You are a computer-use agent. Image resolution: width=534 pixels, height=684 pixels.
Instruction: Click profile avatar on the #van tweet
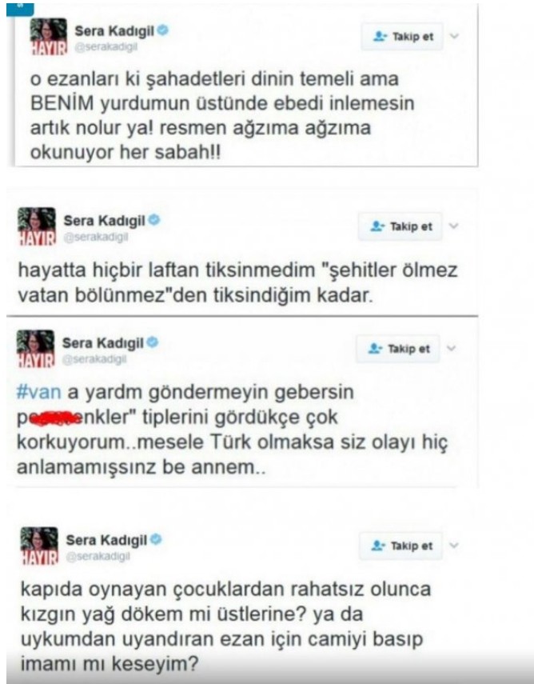coord(36,349)
